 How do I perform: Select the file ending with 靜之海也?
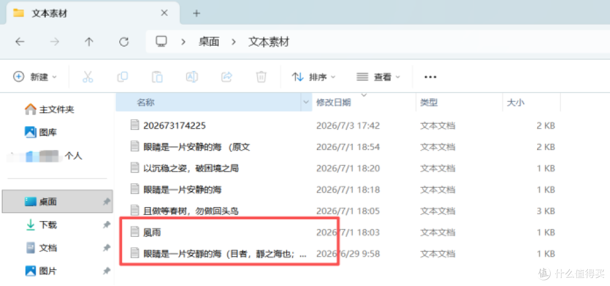point(224,254)
